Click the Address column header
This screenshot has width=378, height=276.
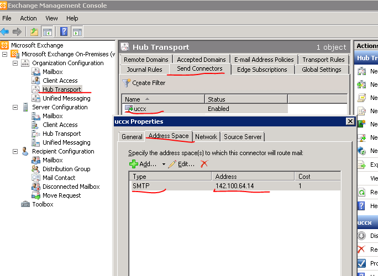tap(253, 176)
